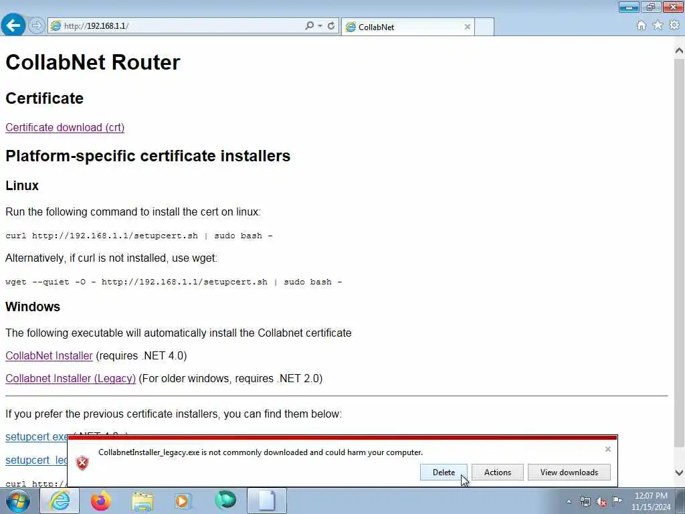Image resolution: width=685 pixels, height=514 pixels.
Task: Open Internet Explorer from taskbar
Action: pyautogui.click(x=60, y=501)
